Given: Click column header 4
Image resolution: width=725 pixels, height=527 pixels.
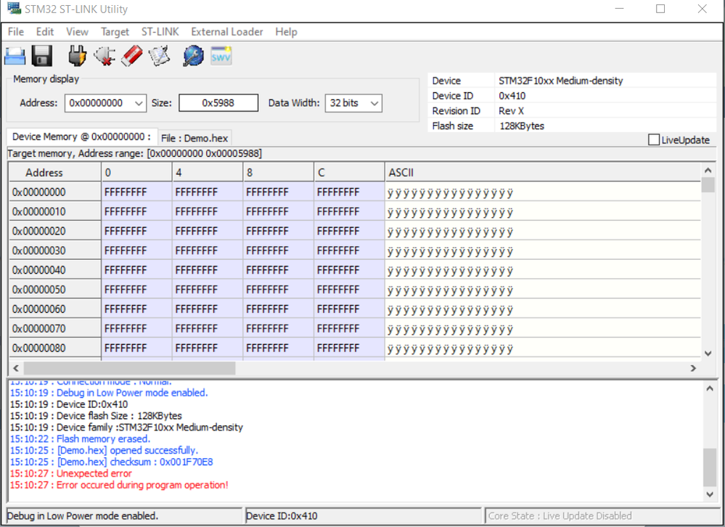Looking at the screenshot, I should click(208, 173).
